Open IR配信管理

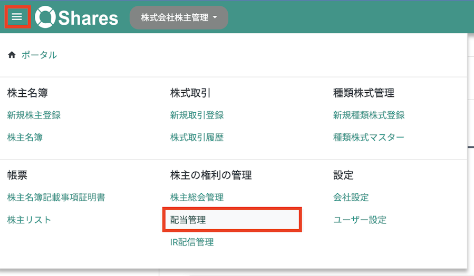pyautogui.click(x=192, y=242)
